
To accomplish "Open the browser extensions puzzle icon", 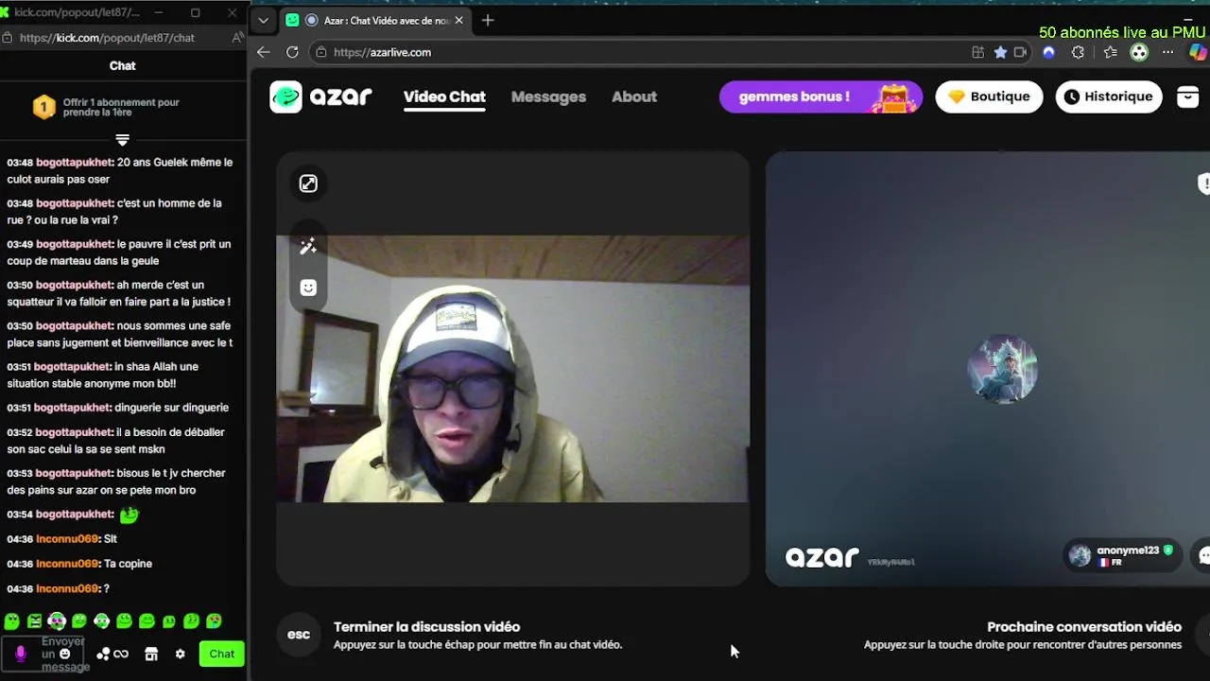I will click(x=1078, y=52).
